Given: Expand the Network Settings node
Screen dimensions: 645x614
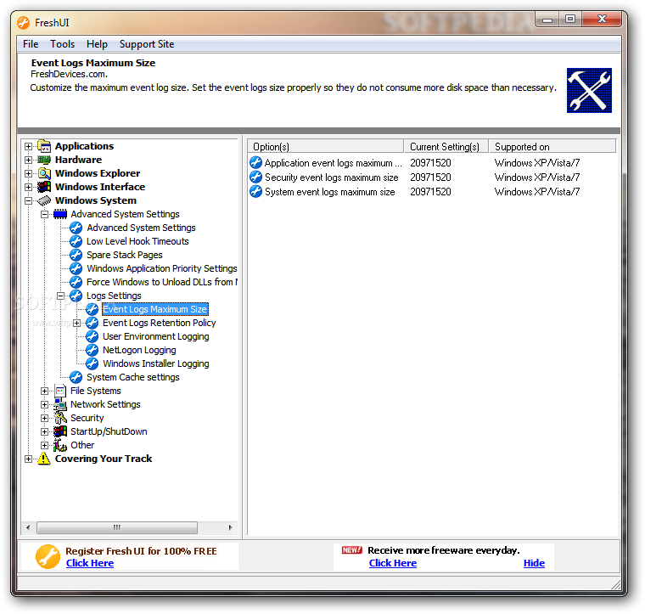Looking at the screenshot, I should (x=44, y=404).
